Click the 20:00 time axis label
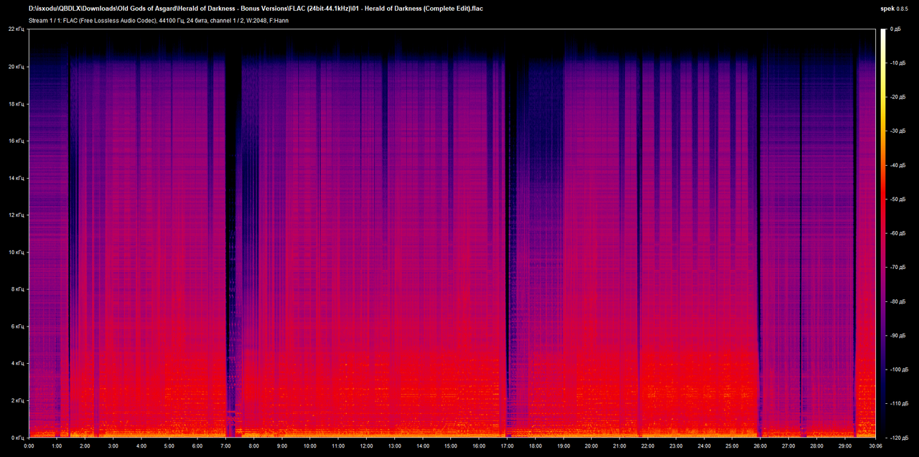Screen dimensions: 919x457 point(591,446)
